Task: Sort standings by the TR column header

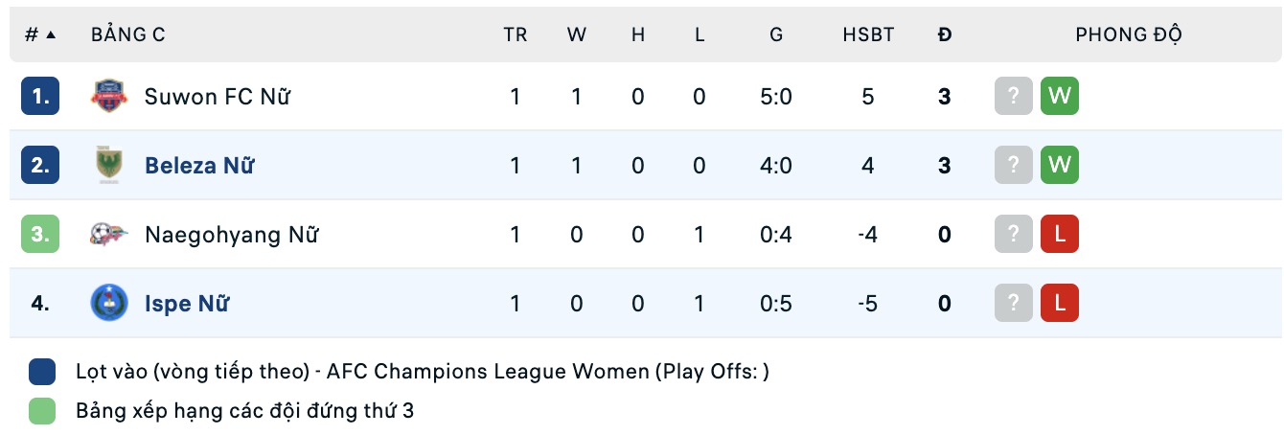Action: point(516,34)
